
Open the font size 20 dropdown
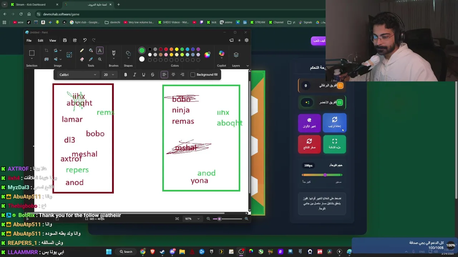click(x=109, y=75)
